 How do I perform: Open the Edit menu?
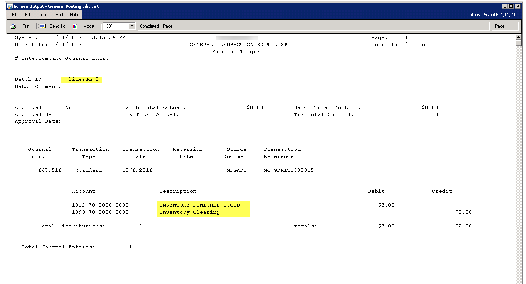(28, 15)
